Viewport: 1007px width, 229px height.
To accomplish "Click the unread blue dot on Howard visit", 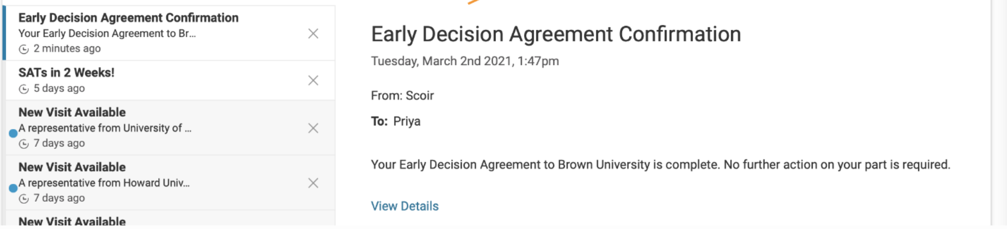I will tap(13, 188).
